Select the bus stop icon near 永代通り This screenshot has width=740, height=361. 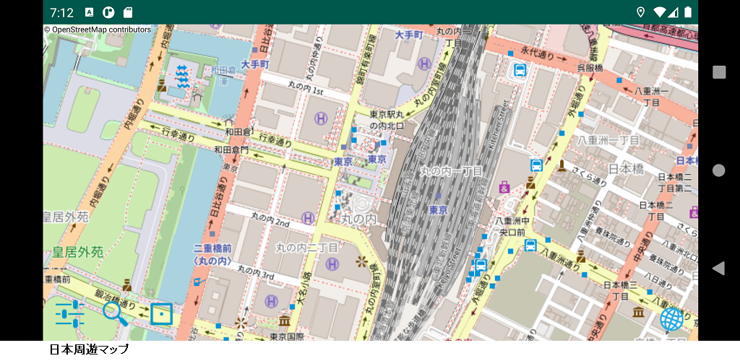tap(520, 71)
